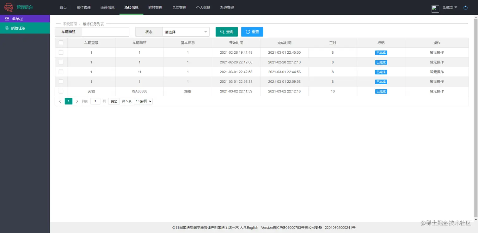Click 暂无操作 in the 奔驰 row
This screenshot has width=478, height=233.
coord(437,91)
